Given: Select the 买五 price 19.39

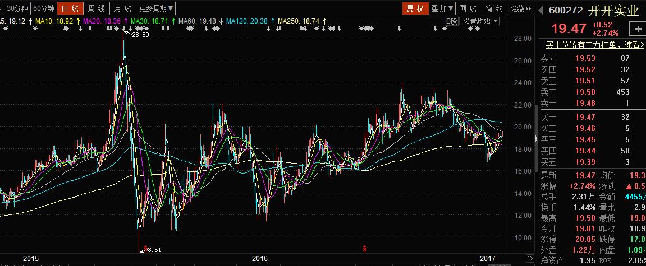Looking at the screenshot, I should pyautogui.click(x=585, y=162).
